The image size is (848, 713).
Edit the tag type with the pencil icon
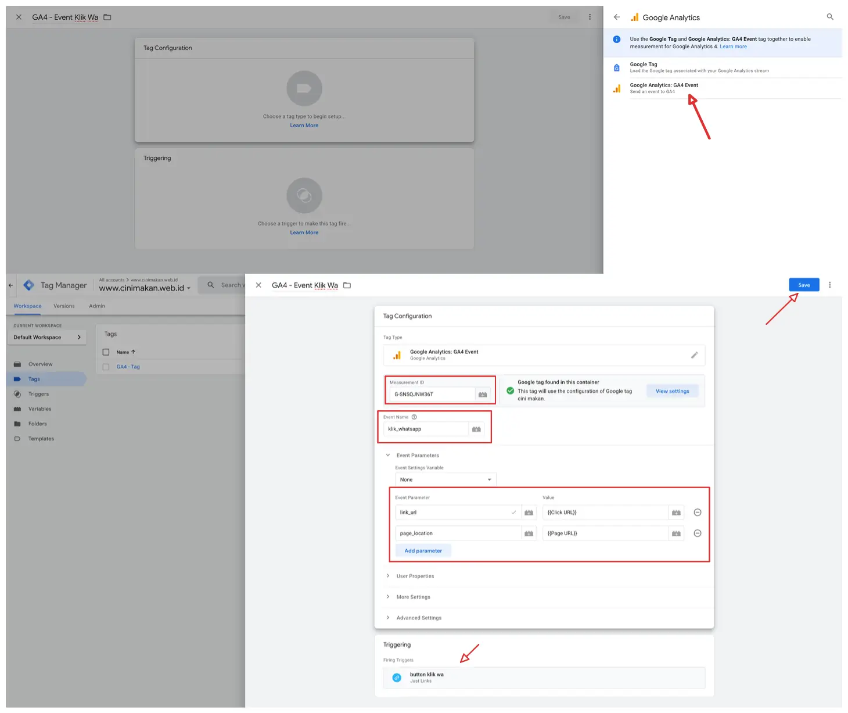[x=695, y=355]
